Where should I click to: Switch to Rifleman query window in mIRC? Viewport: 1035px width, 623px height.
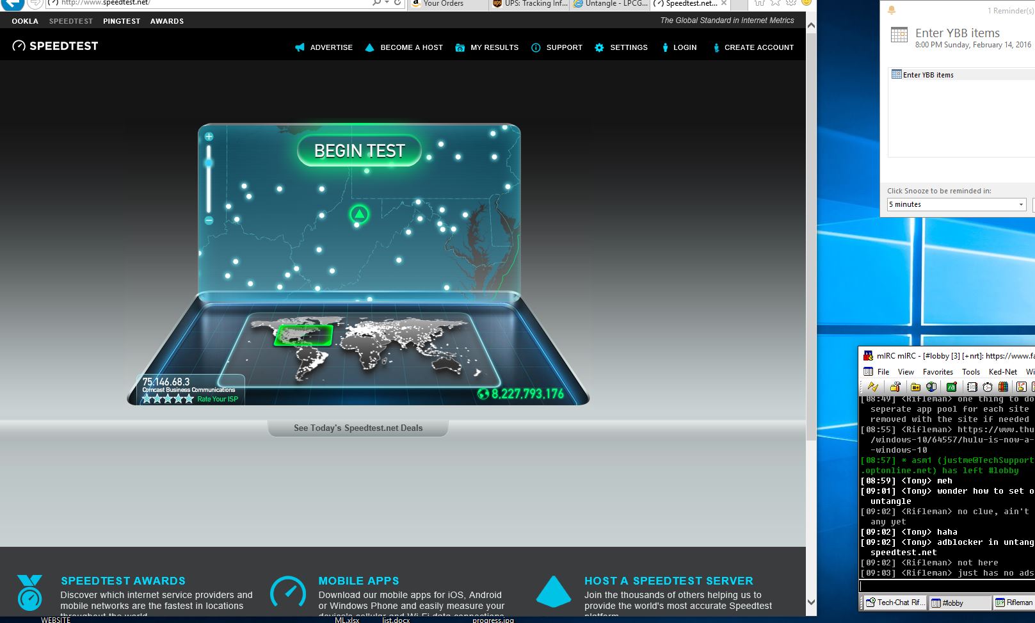1014,603
